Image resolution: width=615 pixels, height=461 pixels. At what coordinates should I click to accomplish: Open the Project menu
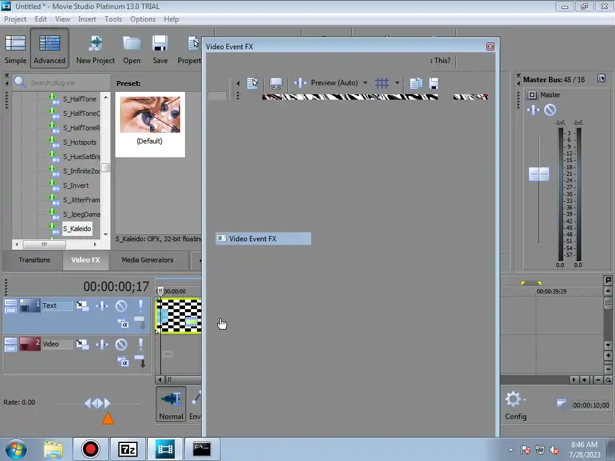tap(15, 19)
